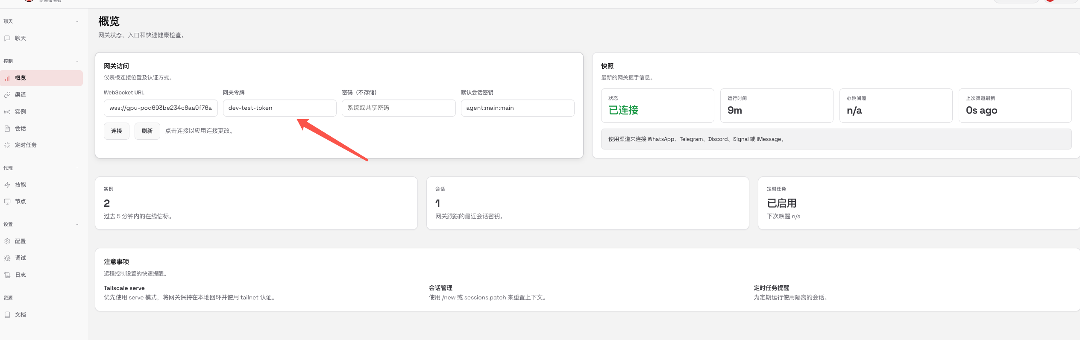Click the 上次渠道刷新 0s ago card

(x=1015, y=106)
